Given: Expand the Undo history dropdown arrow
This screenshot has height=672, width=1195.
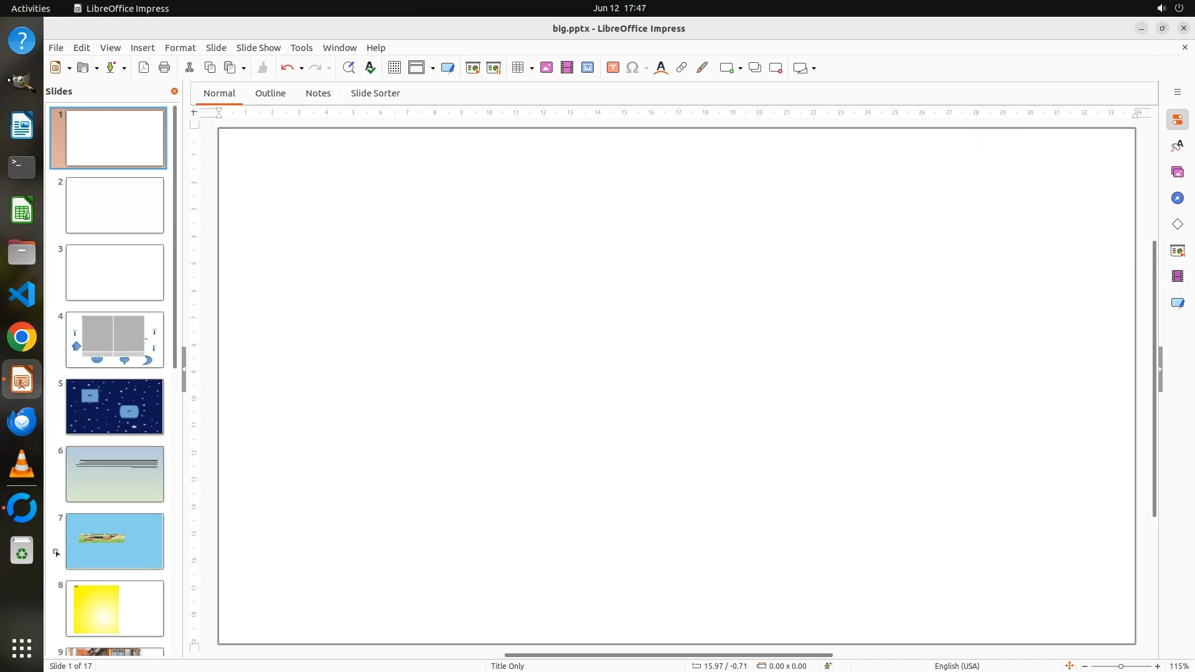Looking at the screenshot, I should (x=301, y=68).
